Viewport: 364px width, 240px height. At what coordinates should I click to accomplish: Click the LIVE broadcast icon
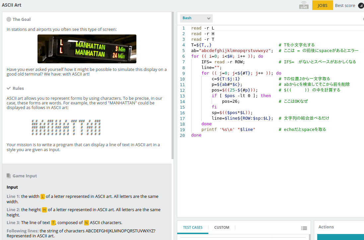click(304, 5)
